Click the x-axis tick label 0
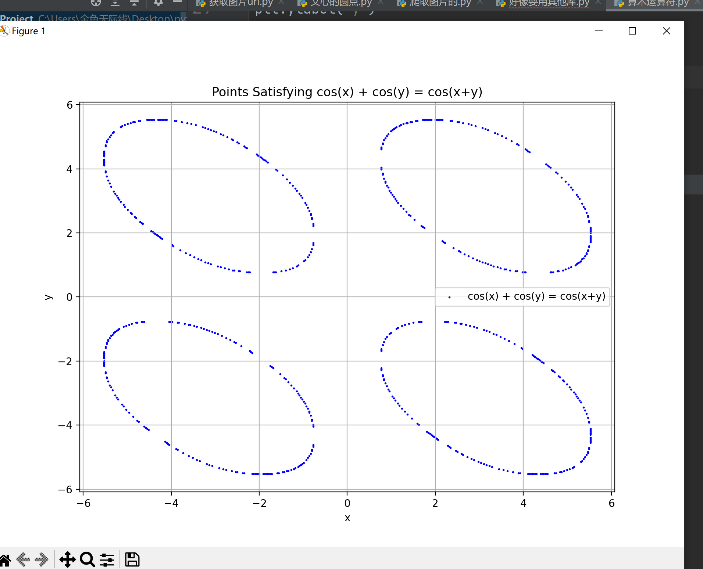Screen dimensions: 703x569 click(x=347, y=503)
